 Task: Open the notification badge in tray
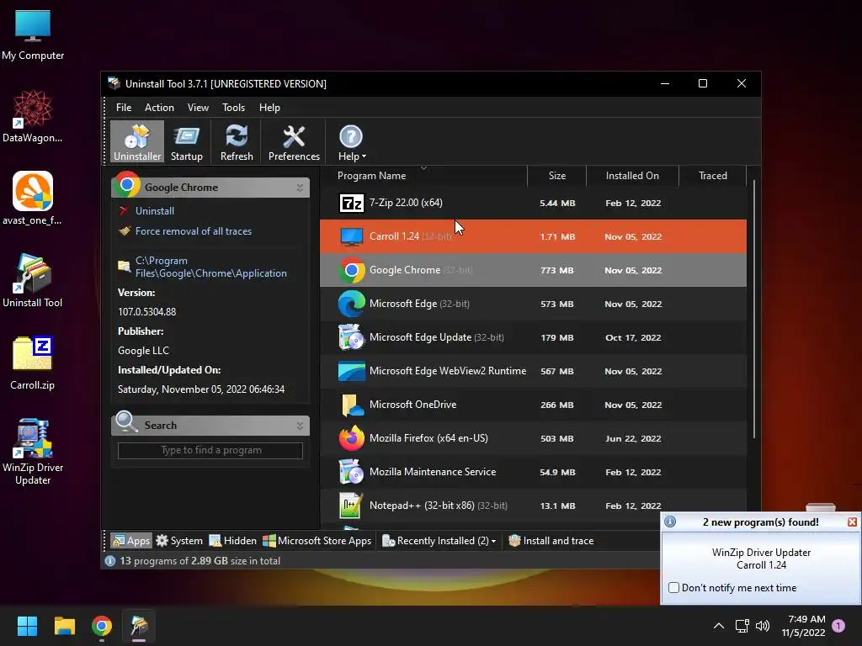[x=838, y=626]
